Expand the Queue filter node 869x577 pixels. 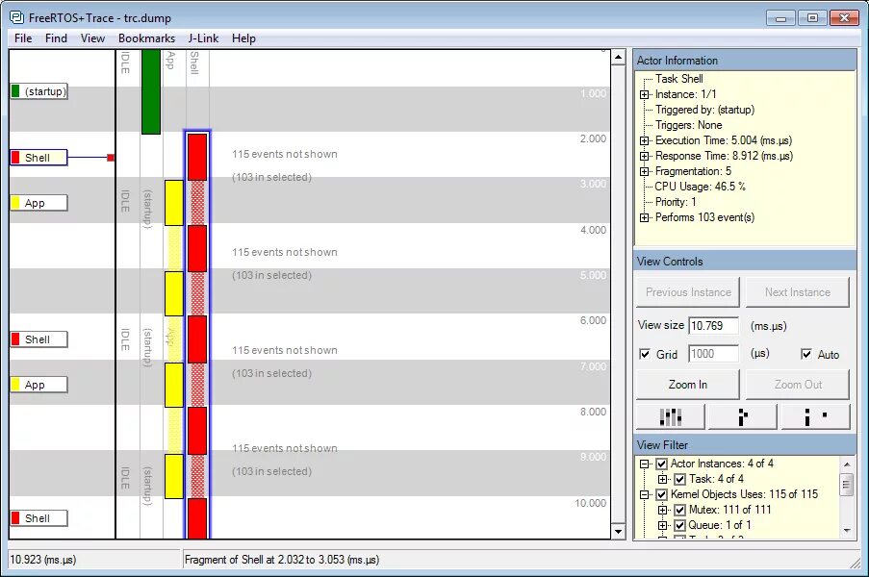click(663, 525)
